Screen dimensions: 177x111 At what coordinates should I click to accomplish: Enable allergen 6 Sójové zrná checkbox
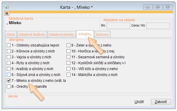(x=9, y=75)
